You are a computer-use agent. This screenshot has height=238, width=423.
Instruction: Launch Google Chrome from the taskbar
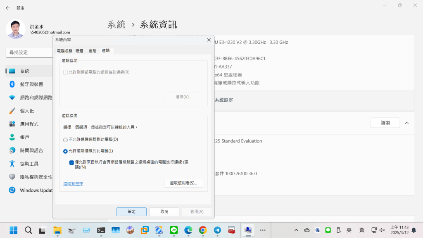pos(202,230)
